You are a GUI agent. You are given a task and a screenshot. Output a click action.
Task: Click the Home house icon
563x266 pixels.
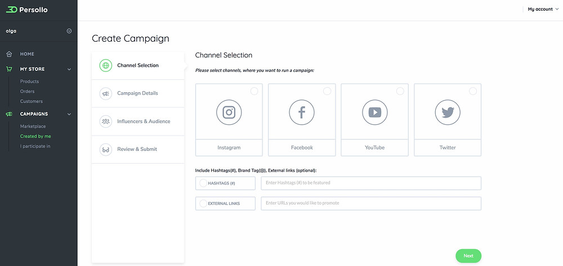click(10, 54)
